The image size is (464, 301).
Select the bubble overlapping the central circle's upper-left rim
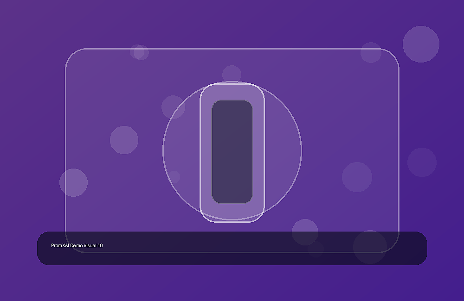coord(173,107)
